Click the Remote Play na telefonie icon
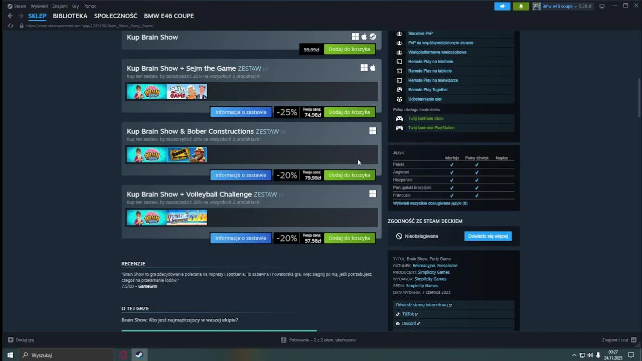 pyautogui.click(x=399, y=62)
